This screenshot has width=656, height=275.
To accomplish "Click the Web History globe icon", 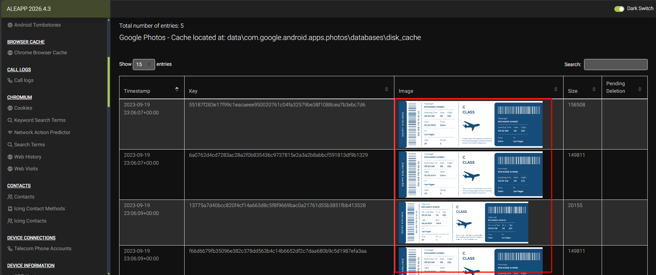I will tap(10, 157).
